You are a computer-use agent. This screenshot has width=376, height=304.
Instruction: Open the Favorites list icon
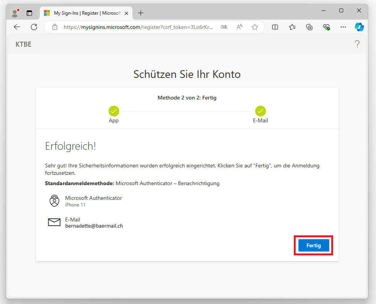point(292,27)
